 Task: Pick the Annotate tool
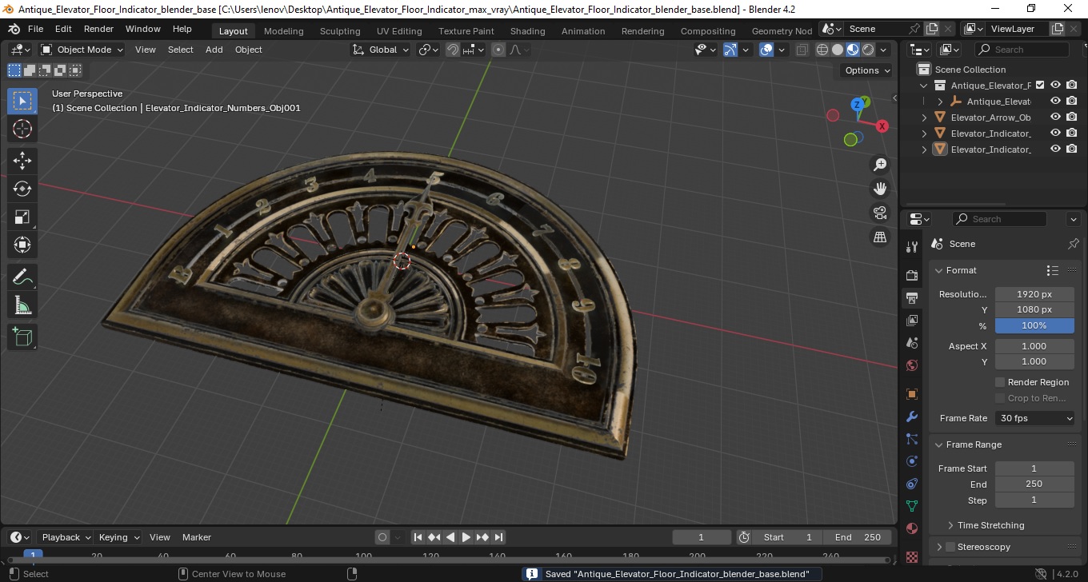(x=22, y=277)
